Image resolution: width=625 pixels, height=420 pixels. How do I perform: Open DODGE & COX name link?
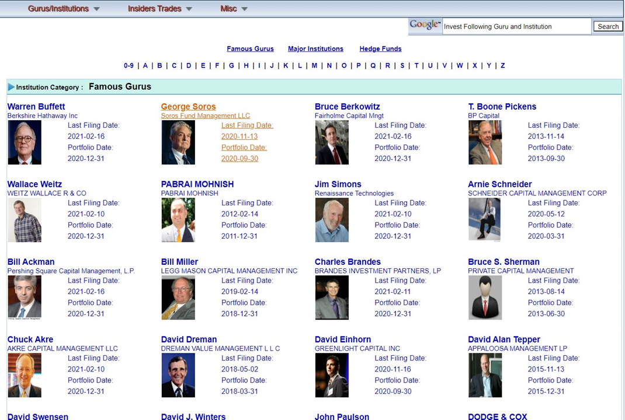[498, 416]
